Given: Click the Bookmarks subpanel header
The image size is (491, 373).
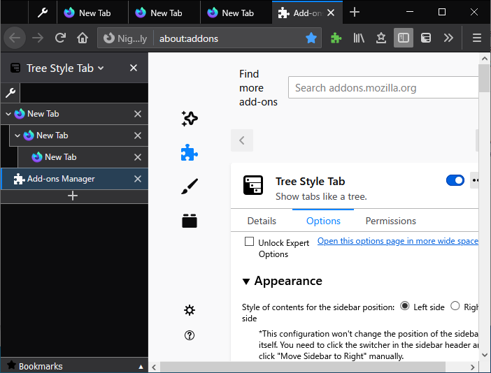Looking at the screenshot, I should click(x=75, y=365).
